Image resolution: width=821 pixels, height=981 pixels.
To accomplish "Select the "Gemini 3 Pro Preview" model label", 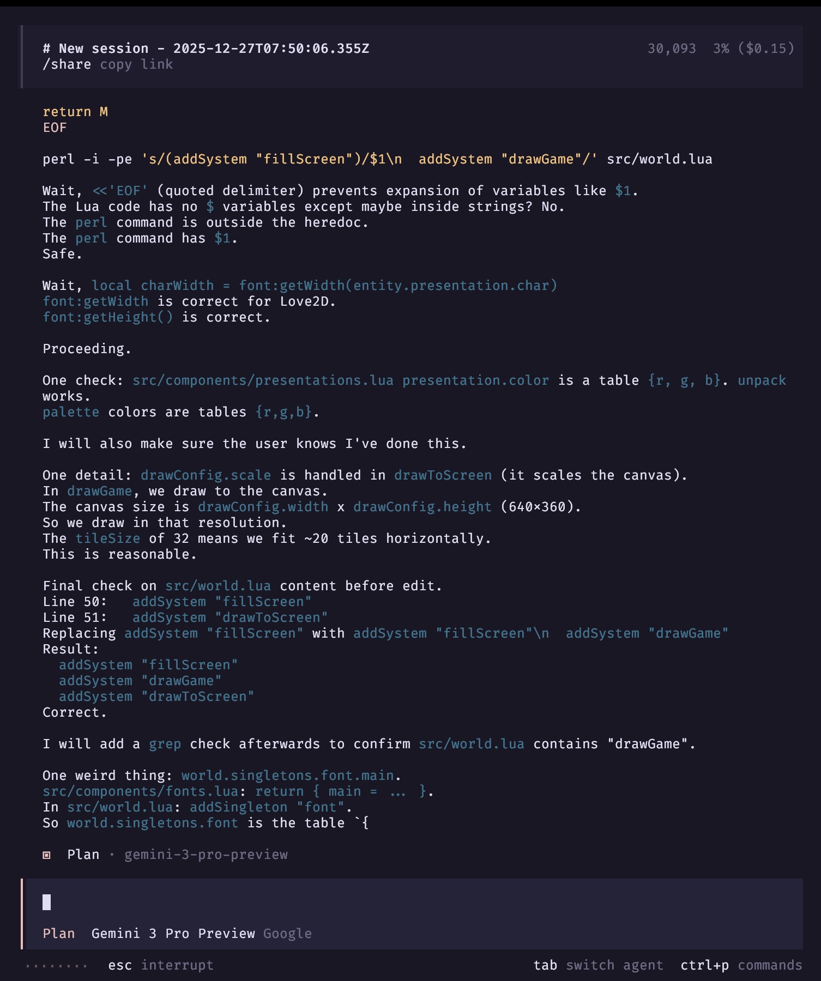I will point(173,934).
